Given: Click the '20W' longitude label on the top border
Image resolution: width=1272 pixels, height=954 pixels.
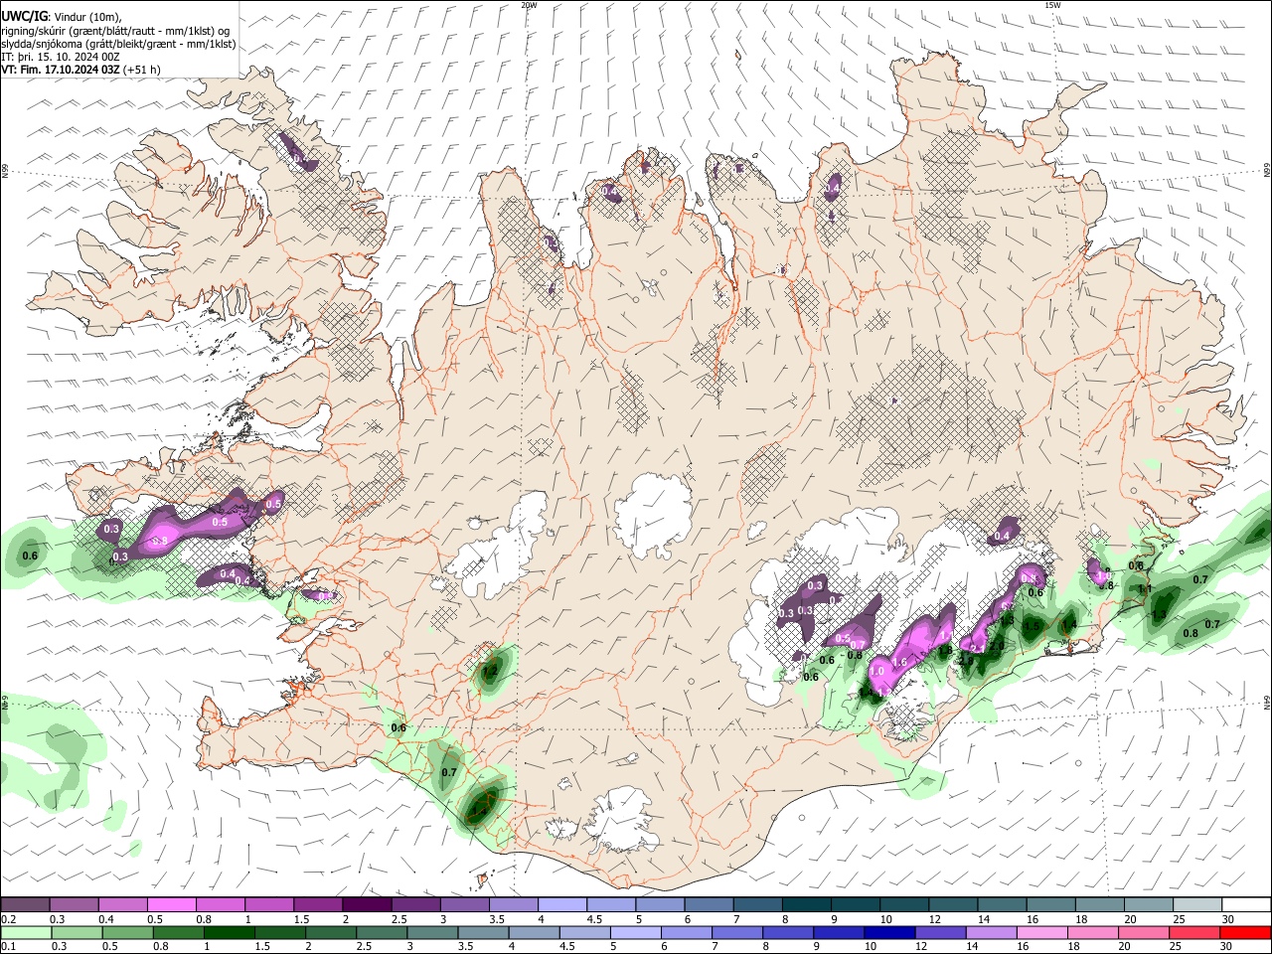Looking at the screenshot, I should pyautogui.click(x=529, y=5).
